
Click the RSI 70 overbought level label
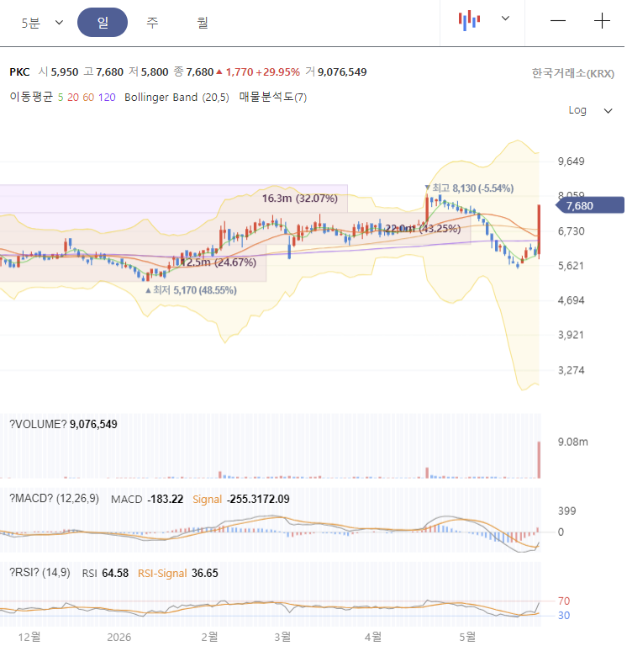tap(564, 601)
